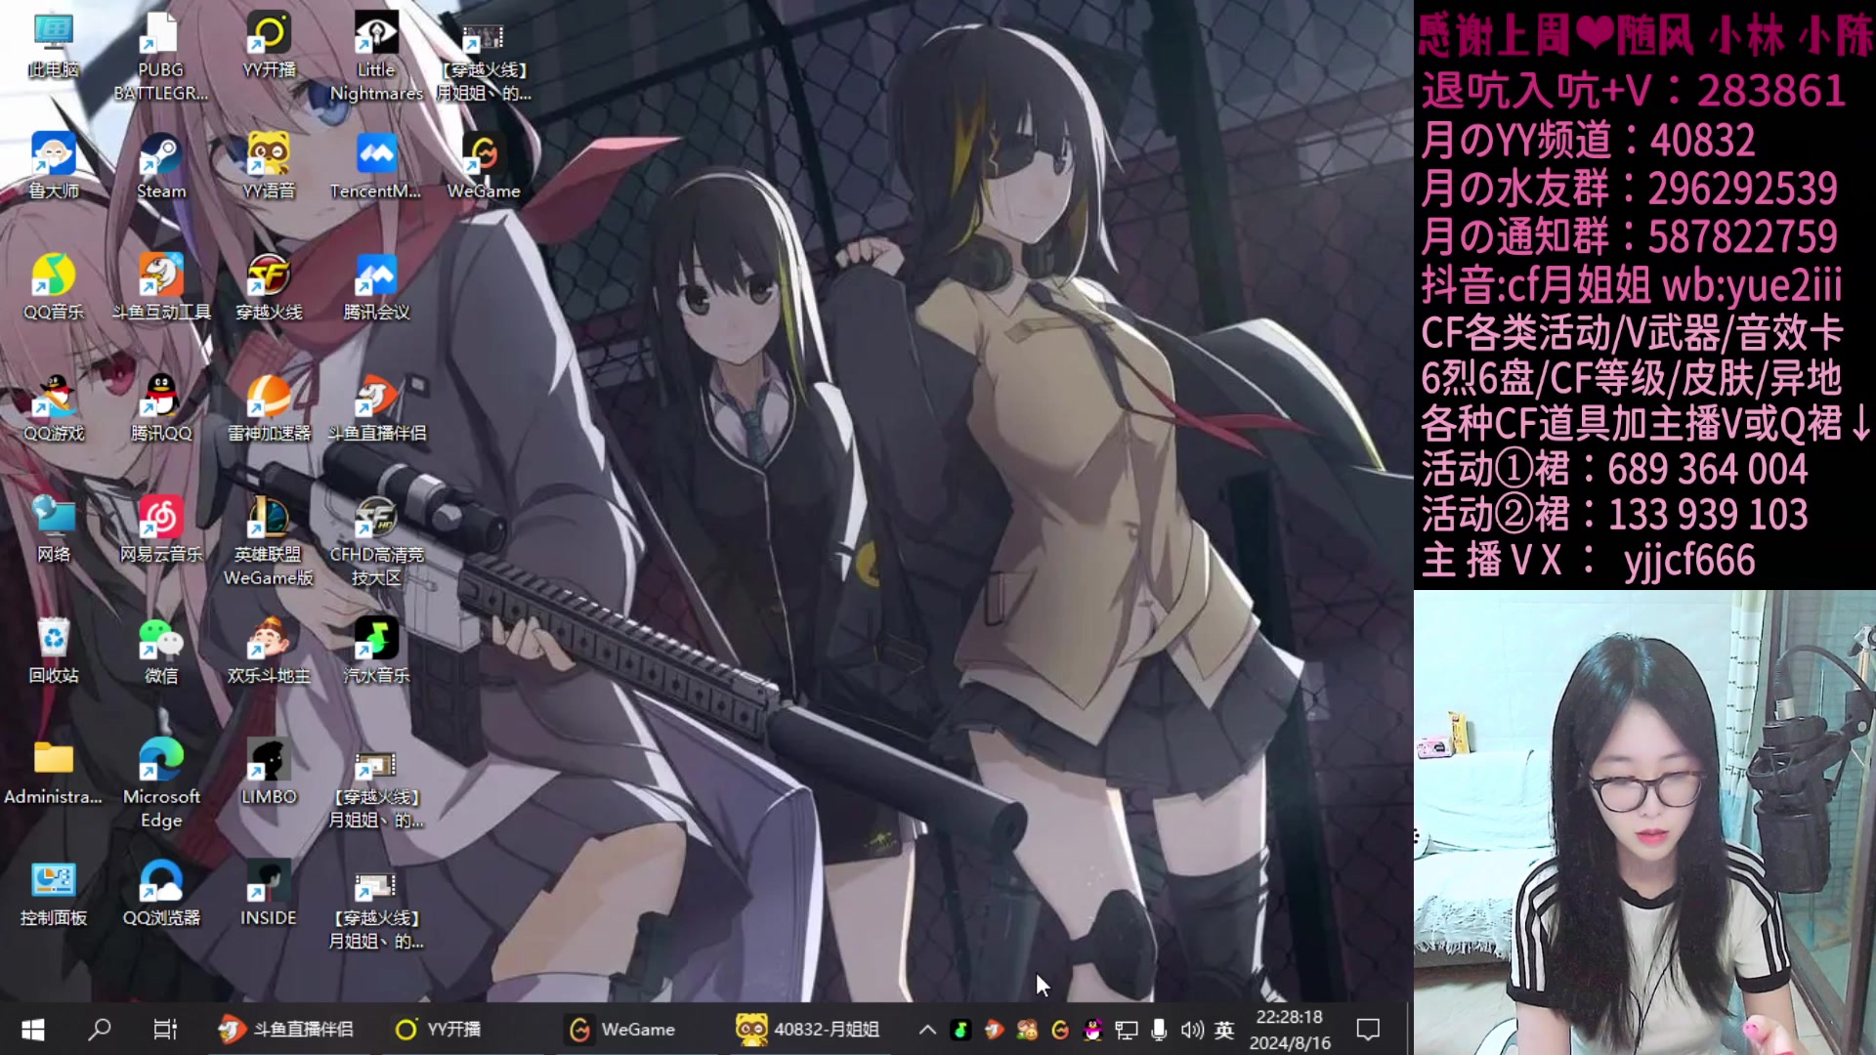Expand the hidden system tray icons

[927, 1030]
